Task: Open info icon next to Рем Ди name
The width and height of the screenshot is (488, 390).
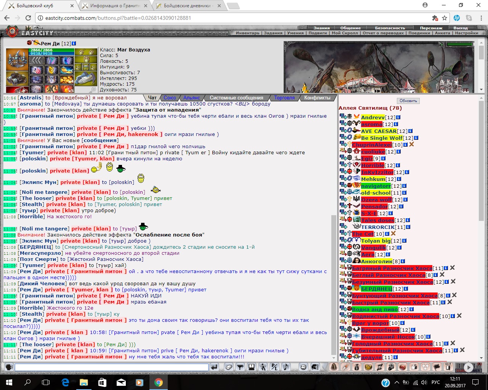Action: pos(74,43)
